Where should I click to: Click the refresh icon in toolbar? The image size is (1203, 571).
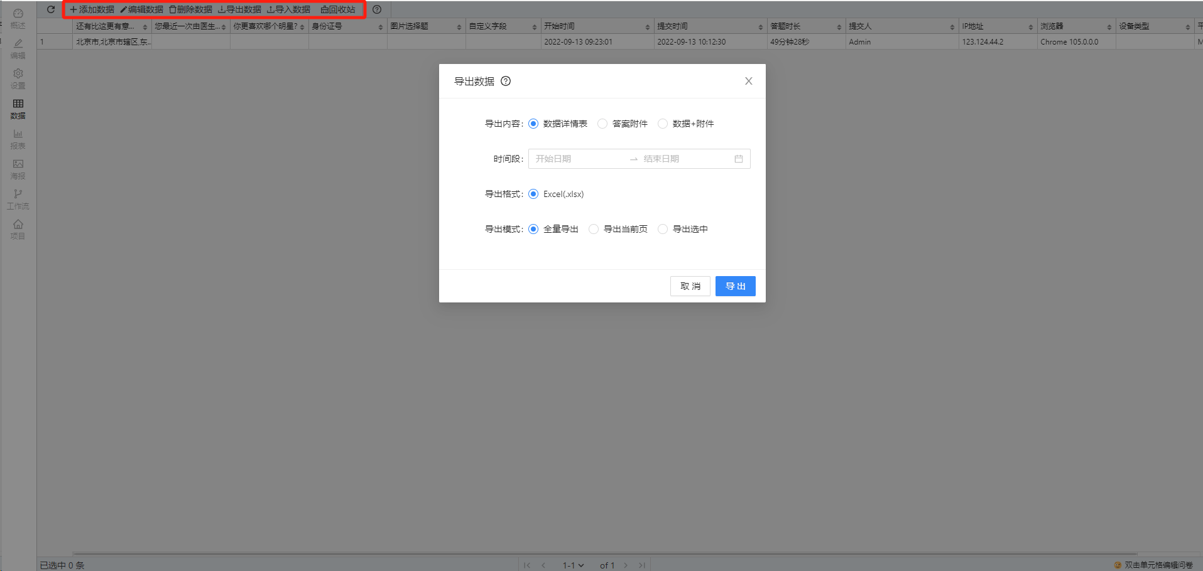[x=51, y=9]
